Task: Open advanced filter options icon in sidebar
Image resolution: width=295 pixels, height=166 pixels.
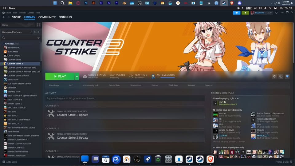Action: pos(39,38)
